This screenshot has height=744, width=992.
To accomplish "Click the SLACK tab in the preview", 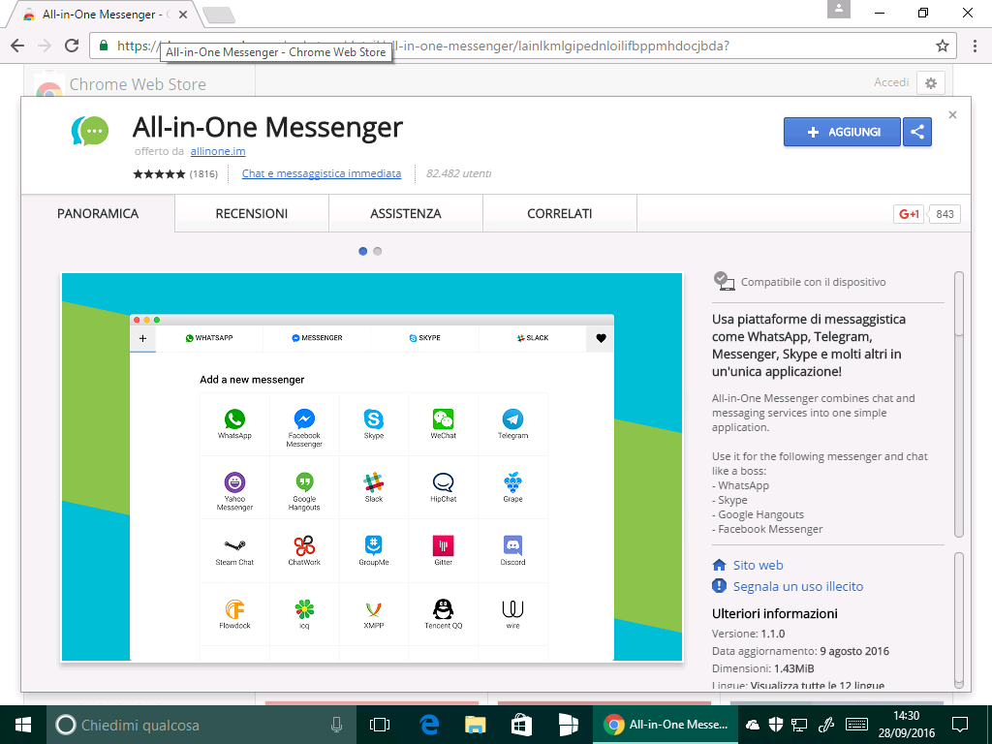I will coord(533,338).
